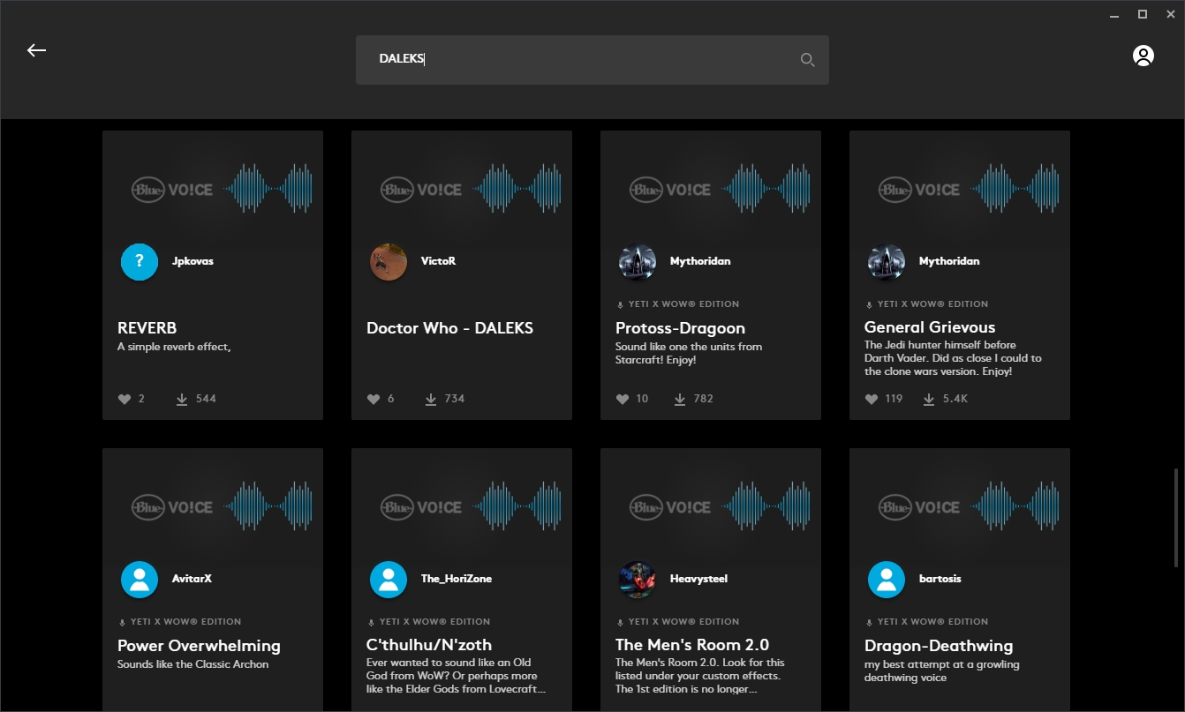Click the description 'A simple reverb effect,'
1185x712 pixels.
coord(174,347)
